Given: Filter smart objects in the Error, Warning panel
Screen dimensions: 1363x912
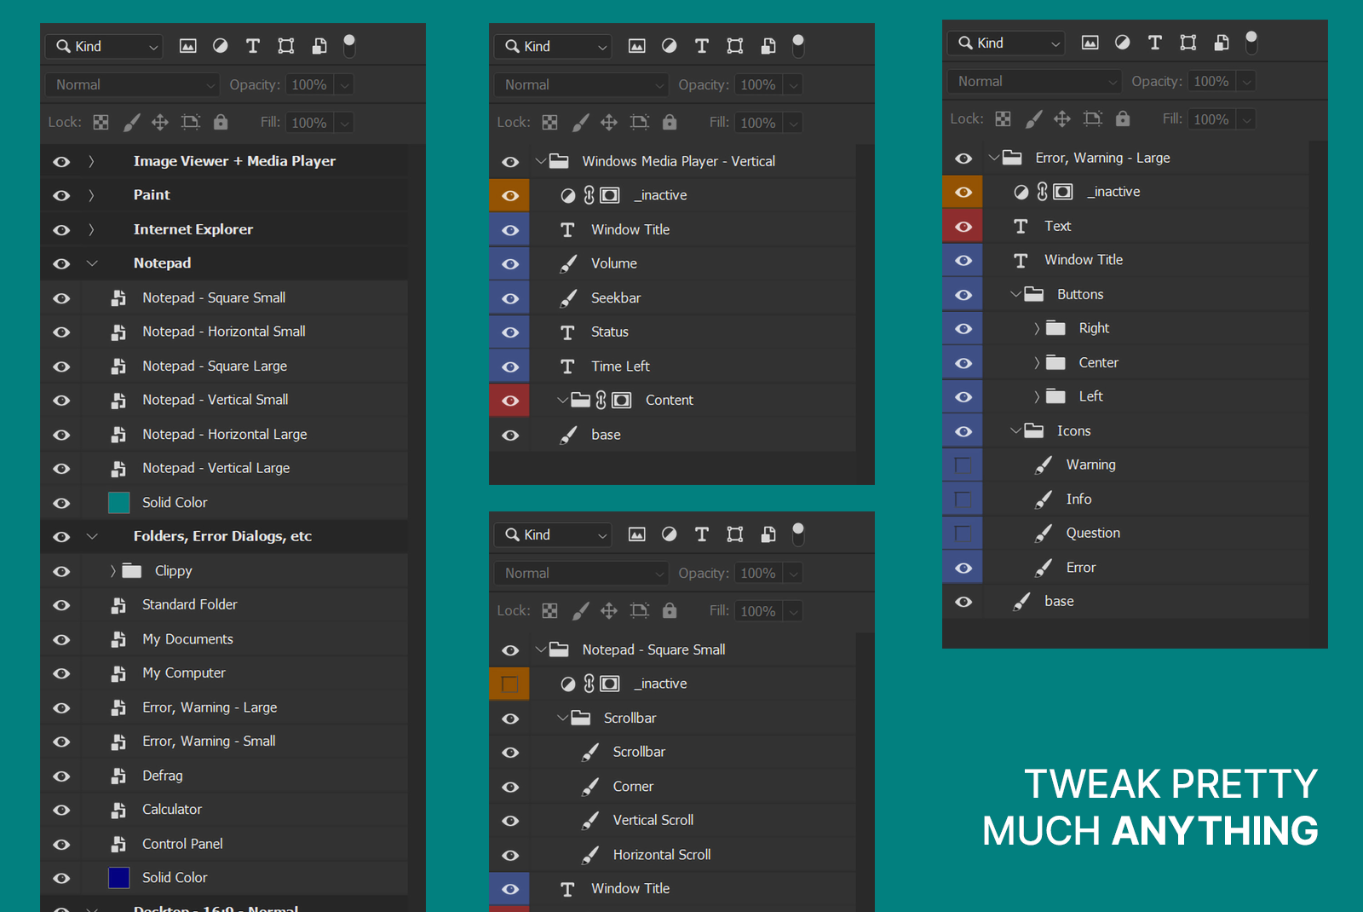Looking at the screenshot, I should tap(1222, 43).
